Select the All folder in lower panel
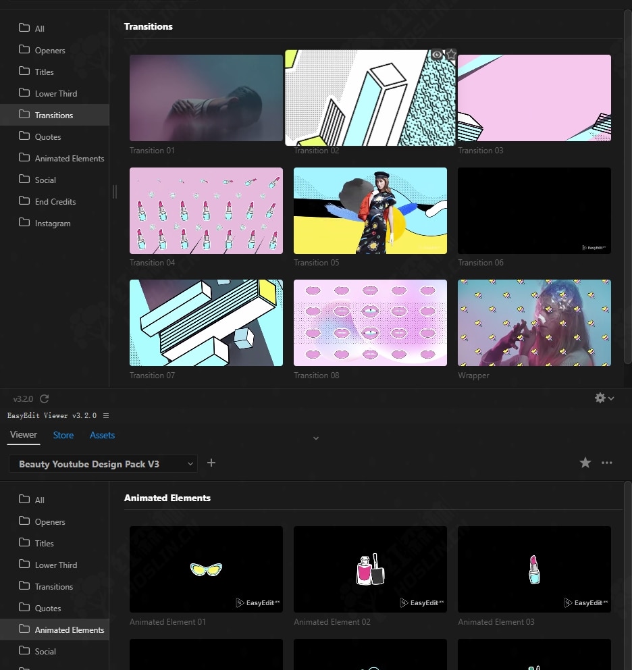The image size is (632, 670). [x=55, y=500]
